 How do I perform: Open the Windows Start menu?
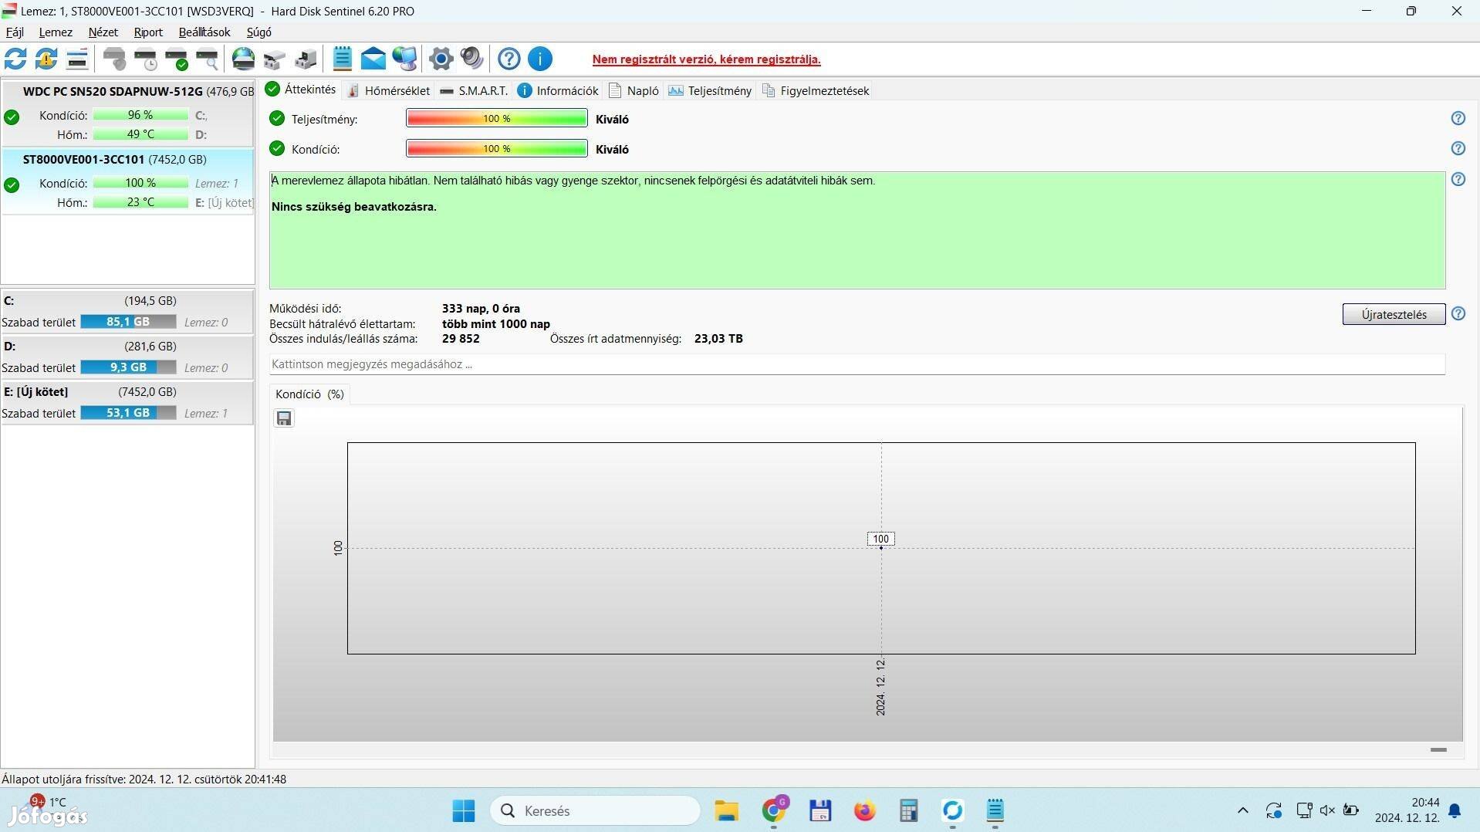[464, 811]
